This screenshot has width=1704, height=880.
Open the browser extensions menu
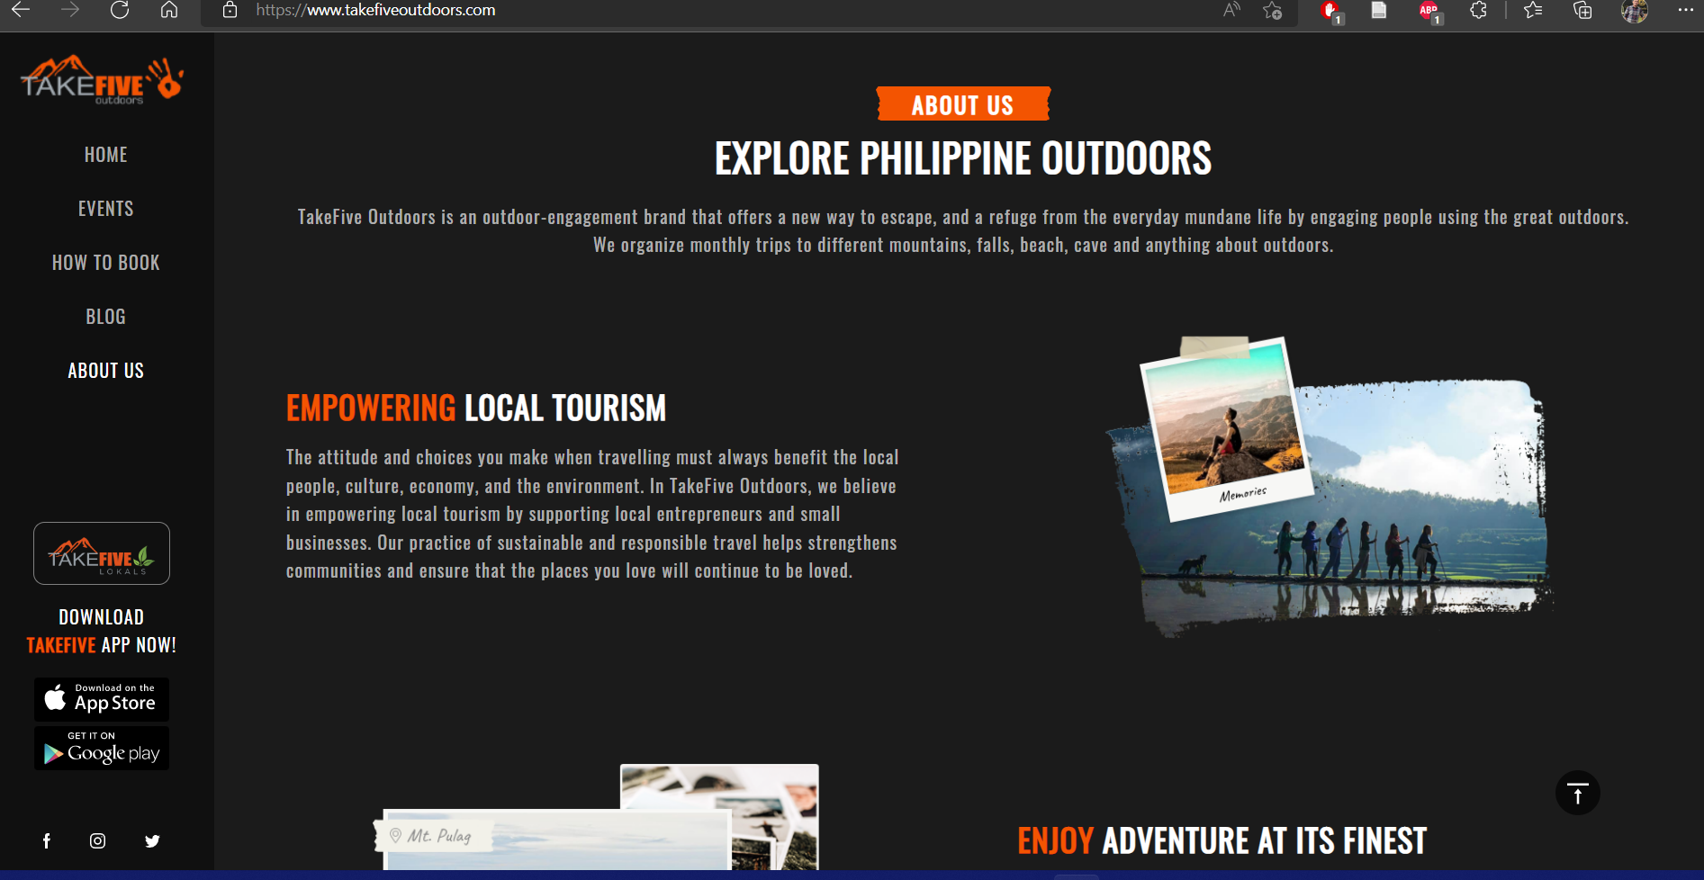pos(1478,12)
